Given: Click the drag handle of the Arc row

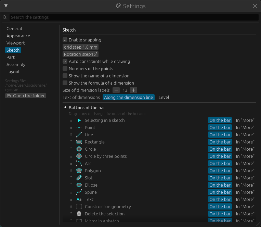Looking at the screenshot, I should click(71, 163).
